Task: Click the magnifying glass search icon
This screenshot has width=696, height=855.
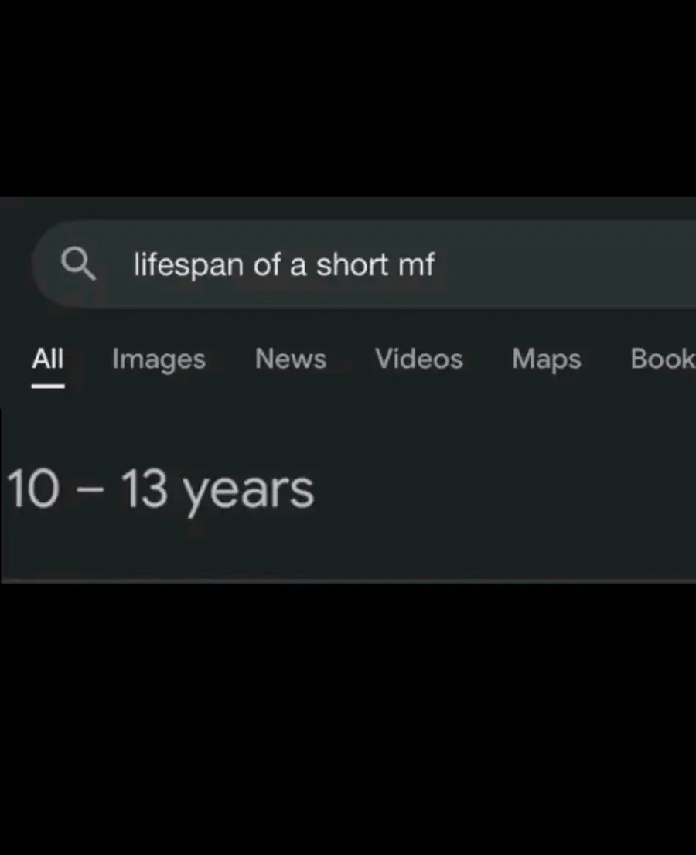Action: click(x=78, y=265)
